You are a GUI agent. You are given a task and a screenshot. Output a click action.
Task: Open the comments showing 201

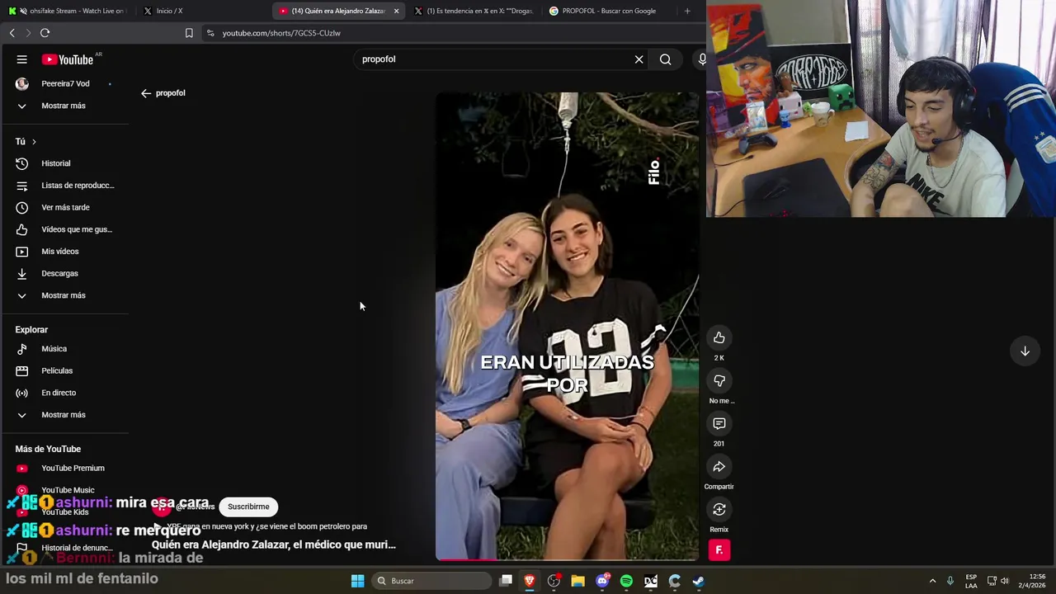[719, 423]
